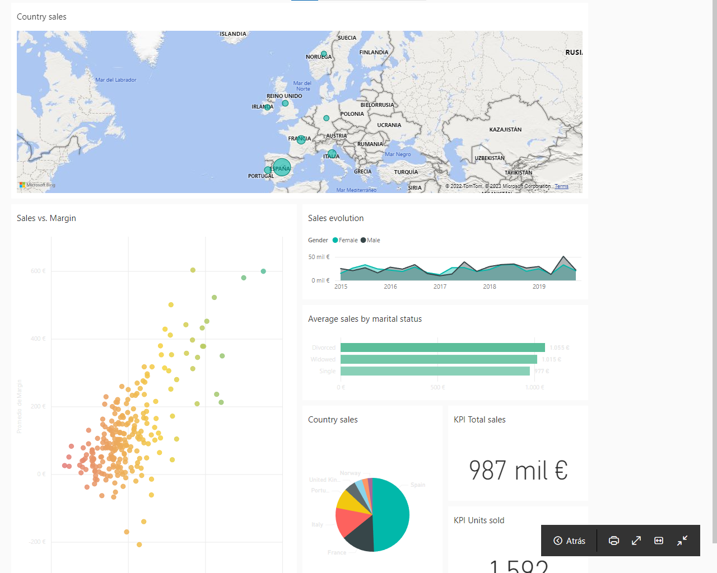717x573 pixels.
Task: Select the Francia bubble on the map
Action: click(x=301, y=139)
